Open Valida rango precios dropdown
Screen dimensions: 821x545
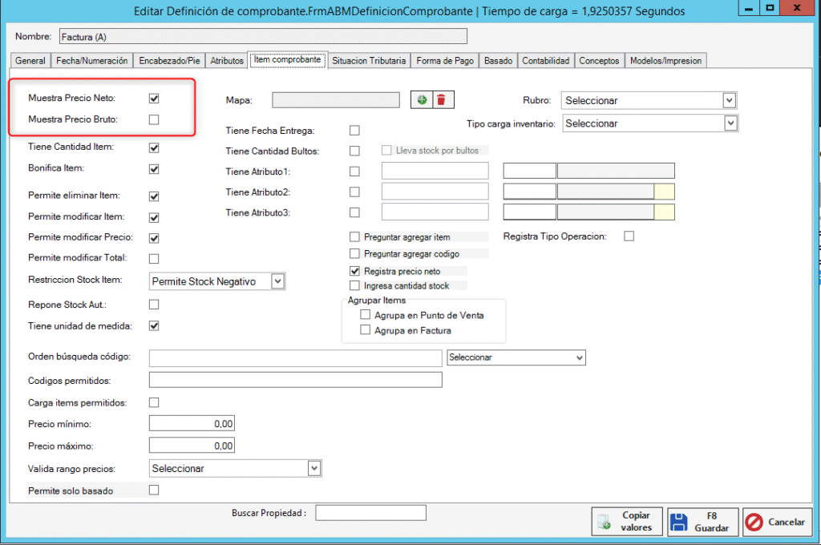(x=314, y=468)
